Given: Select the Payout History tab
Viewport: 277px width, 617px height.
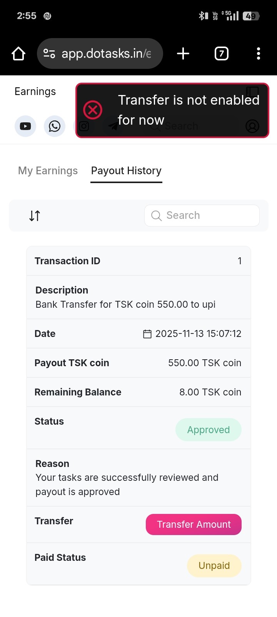Looking at the screenshot, I should (126, 171).
